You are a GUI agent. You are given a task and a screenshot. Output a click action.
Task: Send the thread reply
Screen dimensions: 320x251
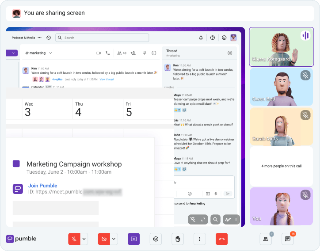tap(228, 194)
